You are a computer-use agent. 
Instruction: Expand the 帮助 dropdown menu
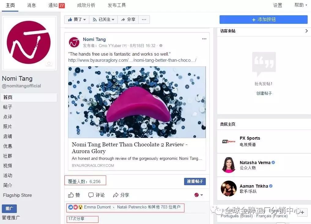[x=301, y=5]
